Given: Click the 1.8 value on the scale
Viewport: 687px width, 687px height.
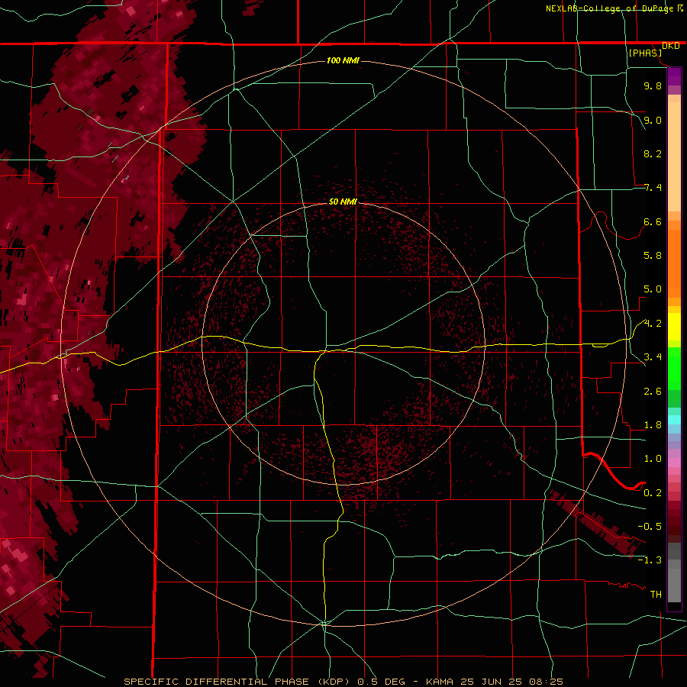Looking at the screenshot, I should [653, 425].
